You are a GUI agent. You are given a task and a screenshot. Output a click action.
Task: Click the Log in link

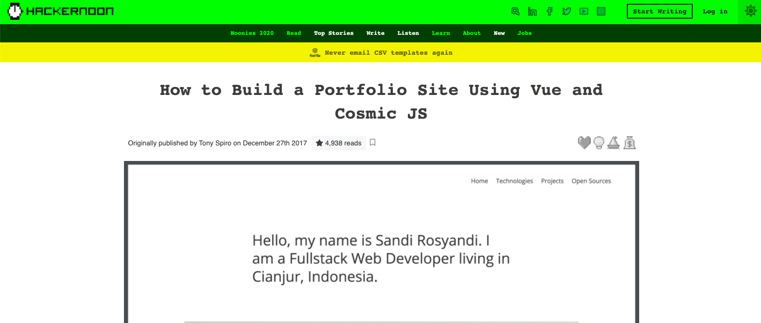tap(715, 11)
